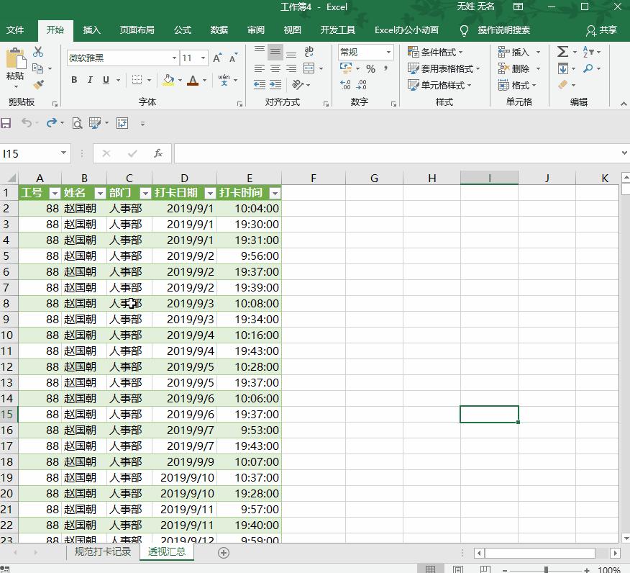630x573 pixels.
Task: Open the 打卡日期 column filter dropdown
Action: click(209, 193)
